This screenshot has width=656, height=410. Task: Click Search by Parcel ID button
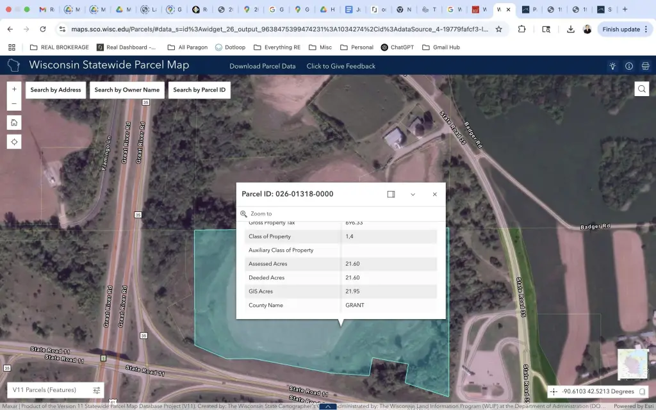pyautogui.click(x=199, y=90)
